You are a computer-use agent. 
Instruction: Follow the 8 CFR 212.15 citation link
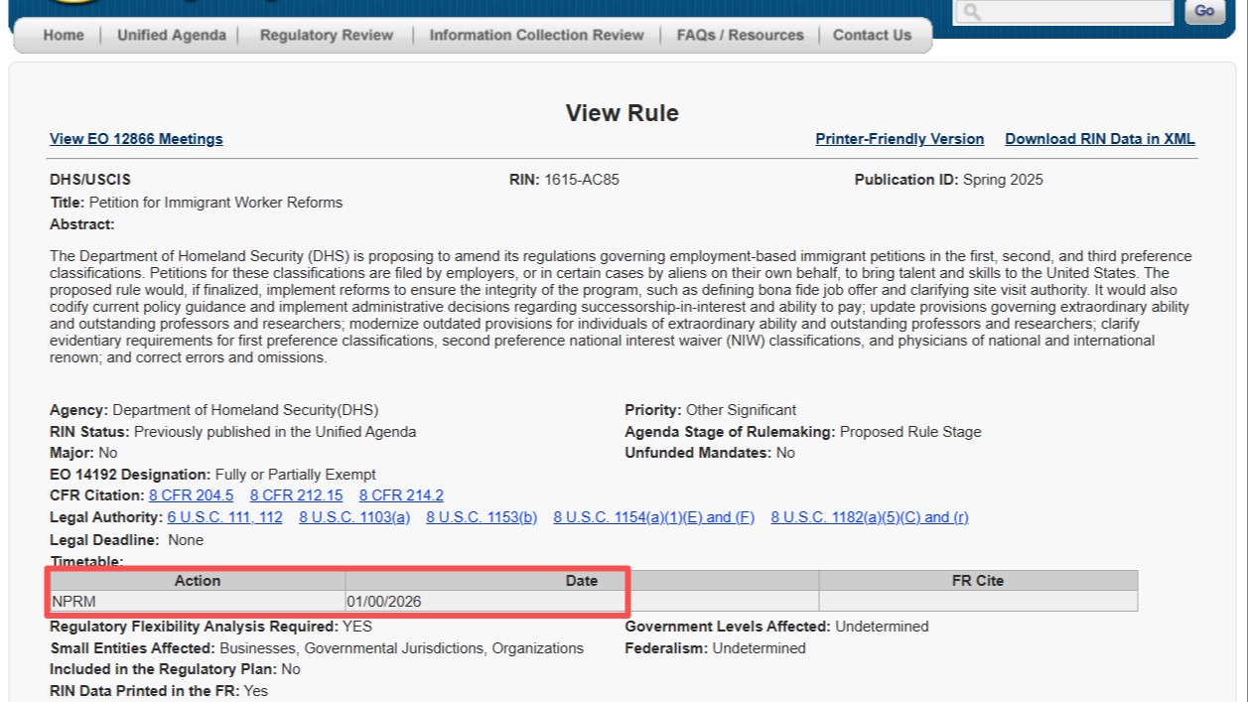[296, 495]
